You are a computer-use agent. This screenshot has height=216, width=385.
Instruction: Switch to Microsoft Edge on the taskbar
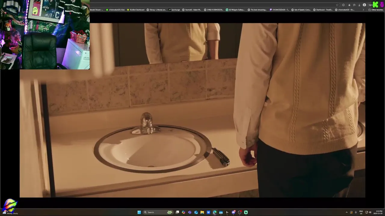point(214,212)
